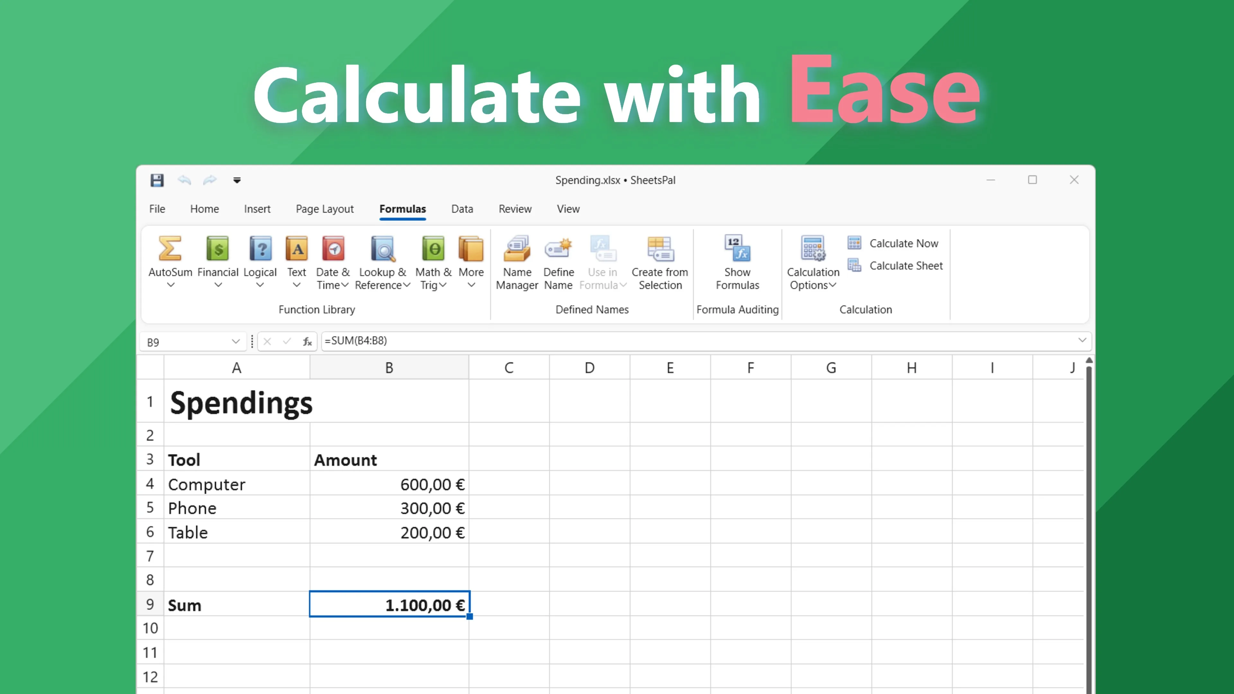The width and height of the screenshot is (1234, 694).
Task: Open the Logical functions icon
Action: [x=260, y=249]
